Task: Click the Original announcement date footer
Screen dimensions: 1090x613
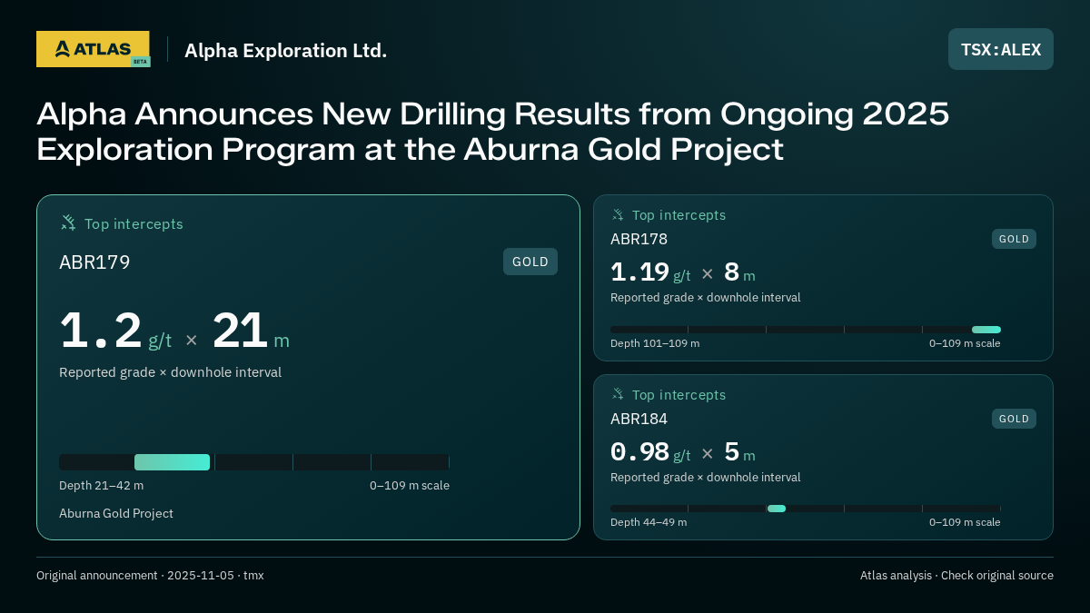Action: point(150,576)
